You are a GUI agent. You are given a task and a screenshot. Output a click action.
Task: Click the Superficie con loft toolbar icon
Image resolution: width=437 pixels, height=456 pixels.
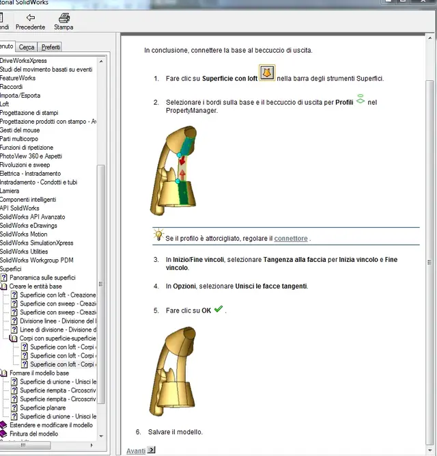(x=267, y=72)
